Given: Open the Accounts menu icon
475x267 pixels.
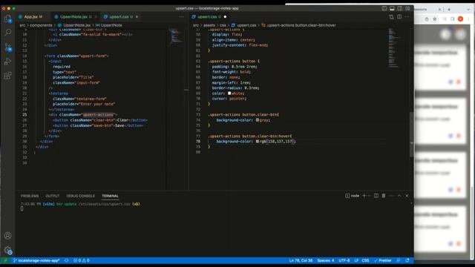Looking at the screenshot, I should (x=8, y=236).
